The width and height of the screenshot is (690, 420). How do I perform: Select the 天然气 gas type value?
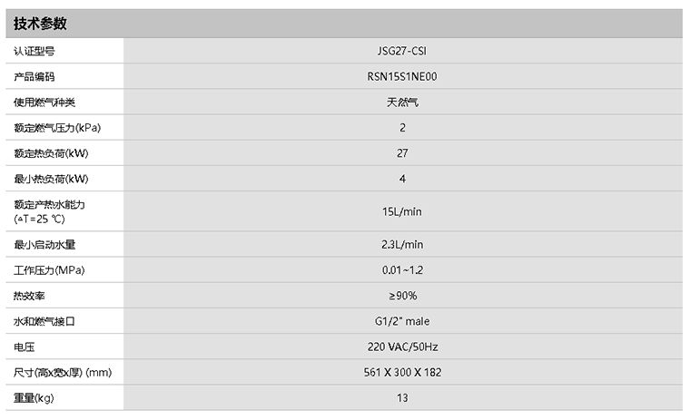[402, 102]
